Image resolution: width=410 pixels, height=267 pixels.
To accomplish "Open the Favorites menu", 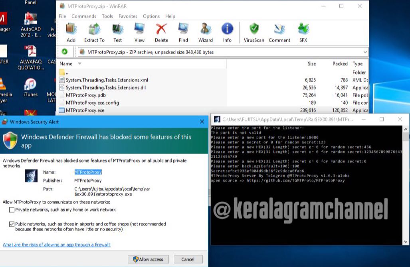I will coord(128,16).
